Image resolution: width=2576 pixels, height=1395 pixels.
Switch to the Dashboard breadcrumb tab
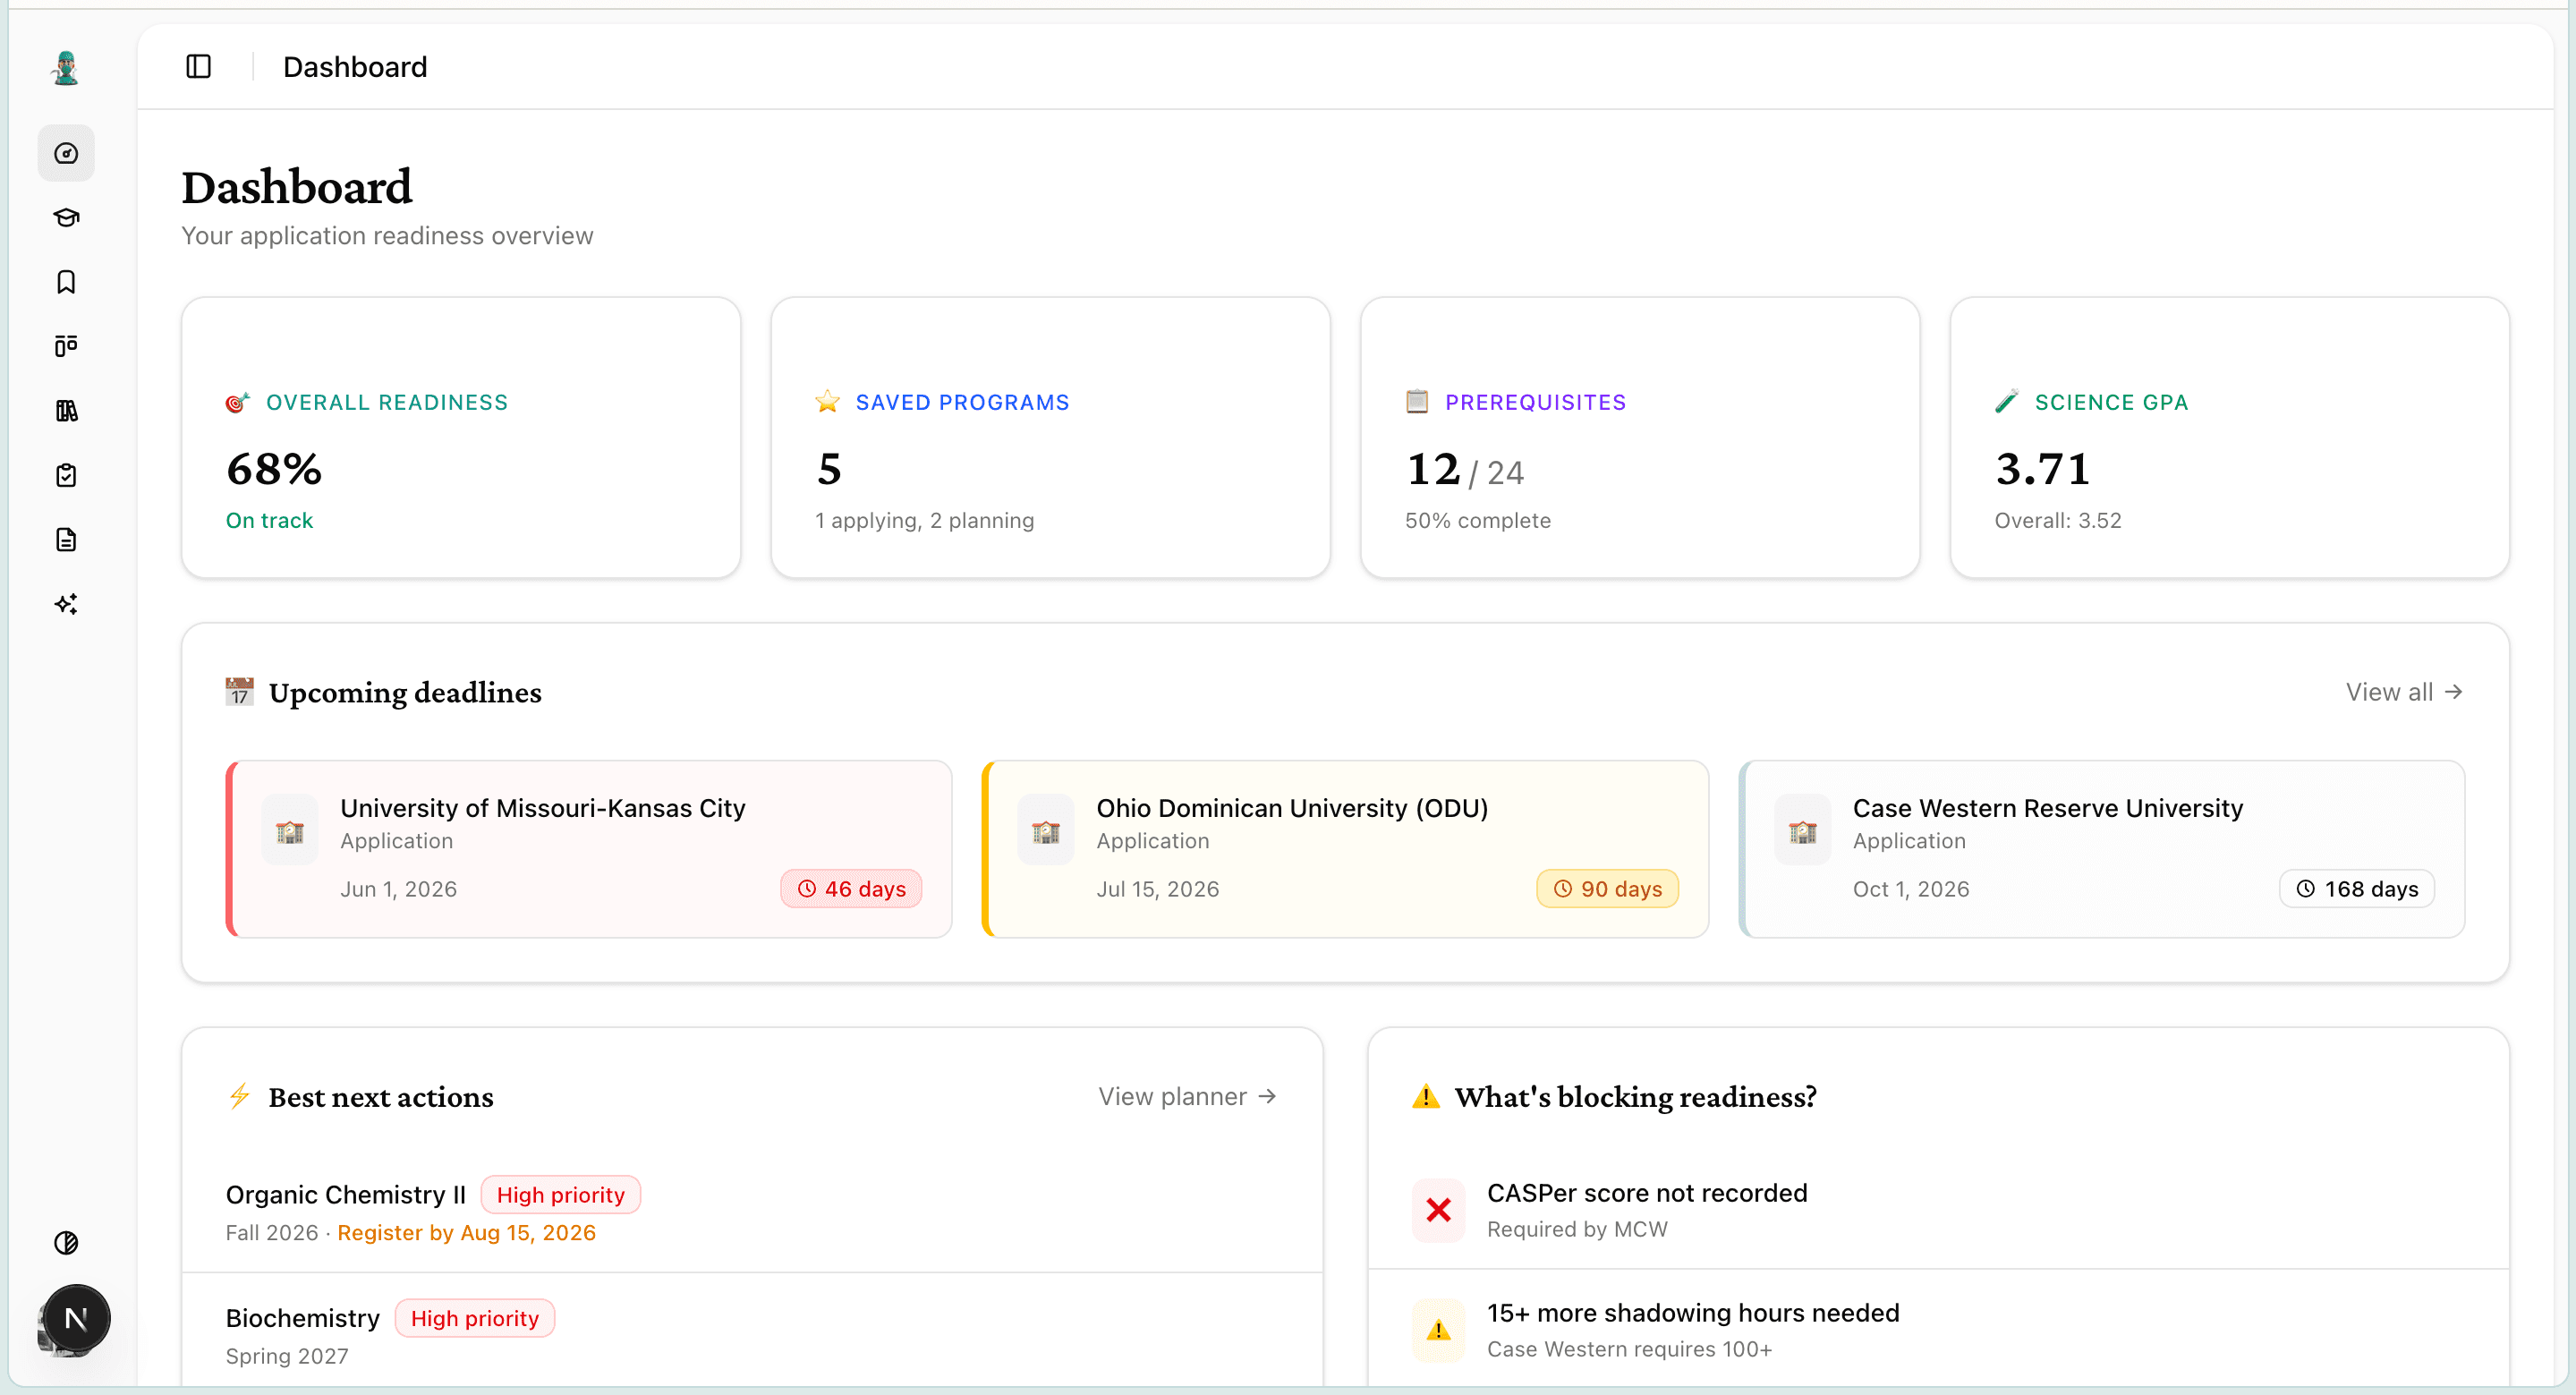pos(355,66)
